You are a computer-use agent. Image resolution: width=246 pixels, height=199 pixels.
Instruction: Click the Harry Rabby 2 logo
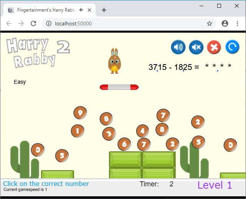tap(38, 53)
